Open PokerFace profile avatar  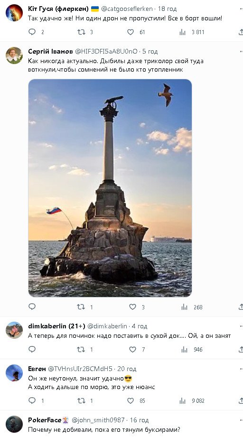(x=14, y=424)
